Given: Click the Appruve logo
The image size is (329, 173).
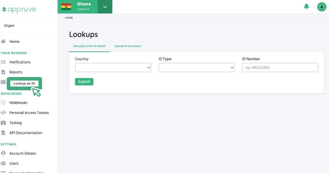Looking at the screenshot, I should point(19,9).
